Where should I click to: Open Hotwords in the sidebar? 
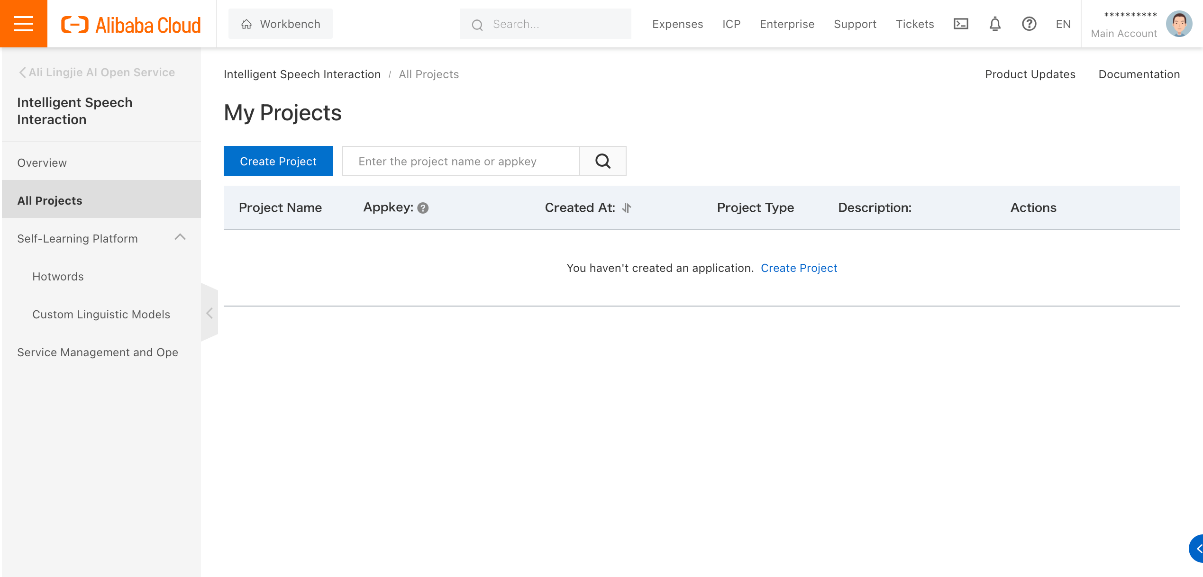click(58, 276)
